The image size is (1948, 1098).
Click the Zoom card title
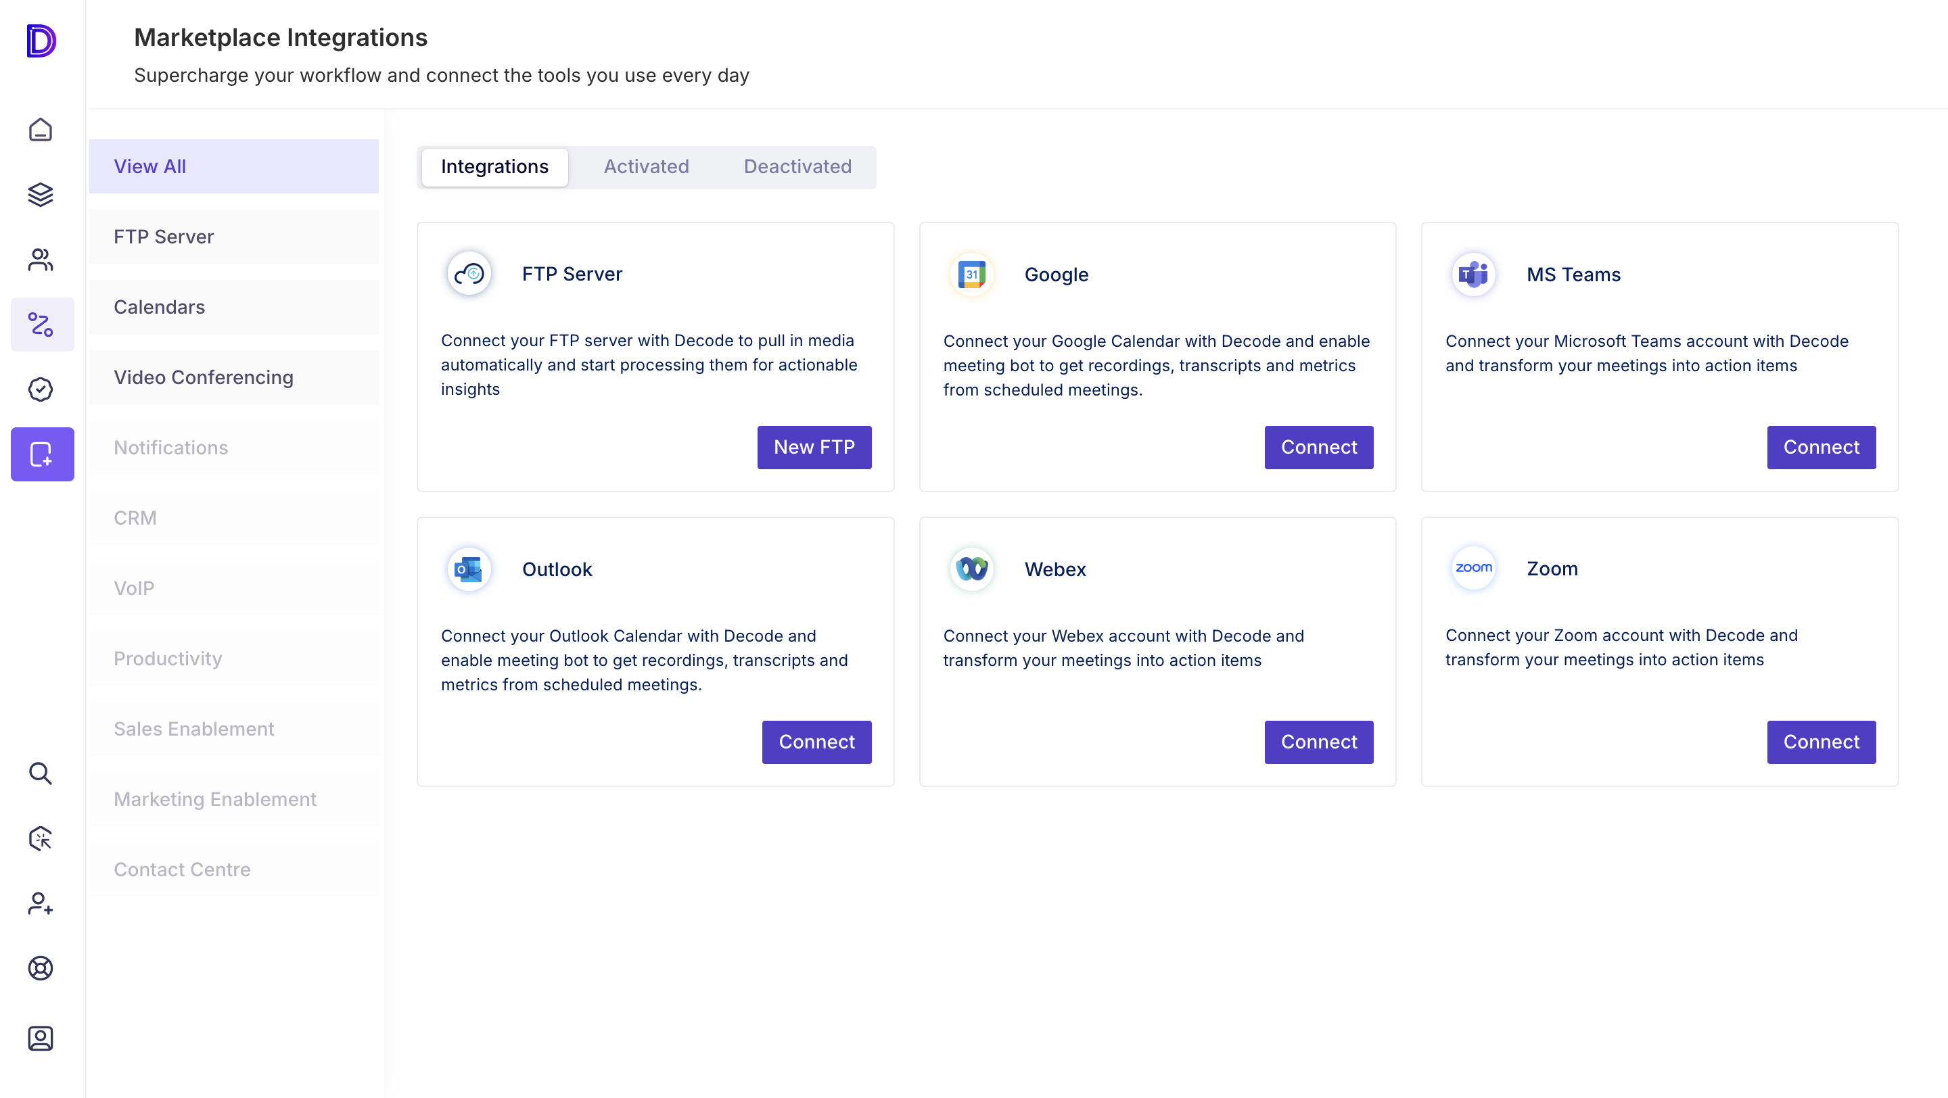point(1552,569)
